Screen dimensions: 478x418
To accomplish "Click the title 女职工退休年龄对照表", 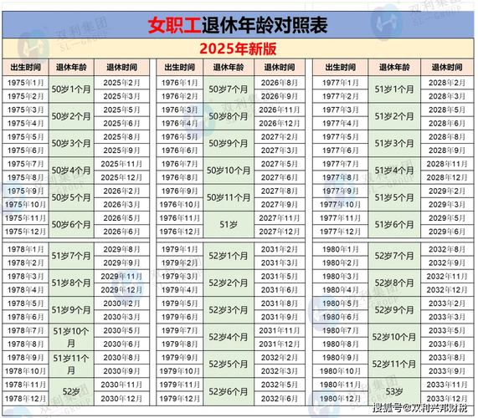I will 238,25.
